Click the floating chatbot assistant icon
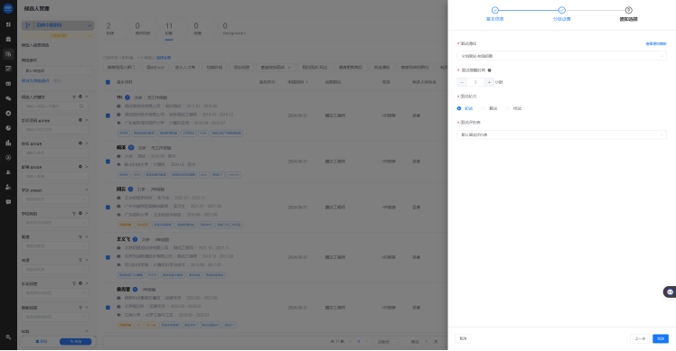Viewport: 676px width, 351px height. (670, 292)
